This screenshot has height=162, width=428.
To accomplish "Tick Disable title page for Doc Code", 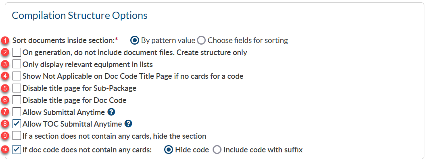I will point(17,100).
